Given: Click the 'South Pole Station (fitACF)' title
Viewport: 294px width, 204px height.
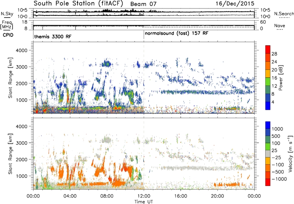Looking at the screenshot, I should 78,3.
